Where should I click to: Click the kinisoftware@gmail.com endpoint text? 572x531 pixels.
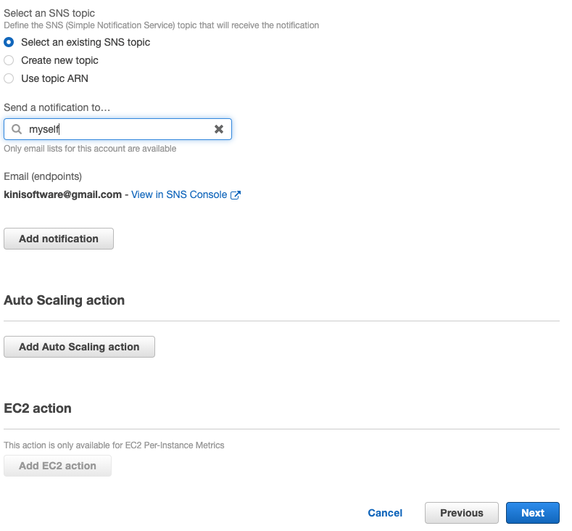62,194
